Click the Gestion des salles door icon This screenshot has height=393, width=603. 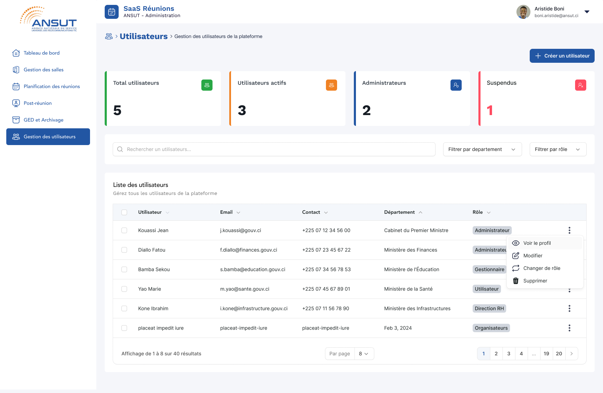(x=16, y=70)
